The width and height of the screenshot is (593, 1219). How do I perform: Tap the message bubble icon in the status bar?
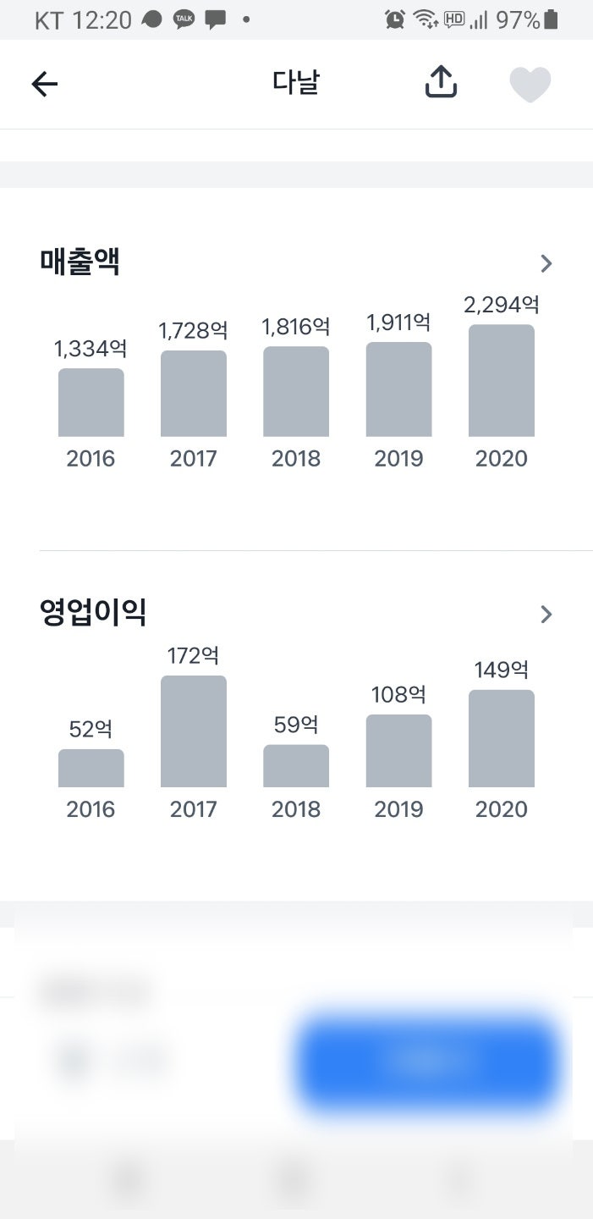click(x=214, y=18)
